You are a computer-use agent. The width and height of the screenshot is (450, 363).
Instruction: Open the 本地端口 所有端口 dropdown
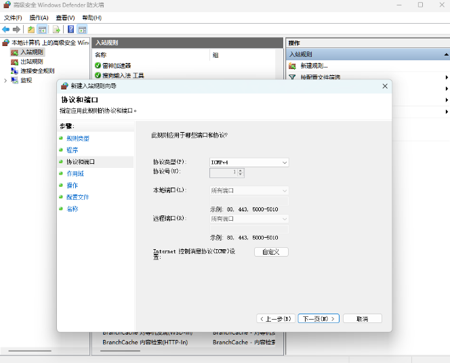pyautogui.click(x=249, y=191)
